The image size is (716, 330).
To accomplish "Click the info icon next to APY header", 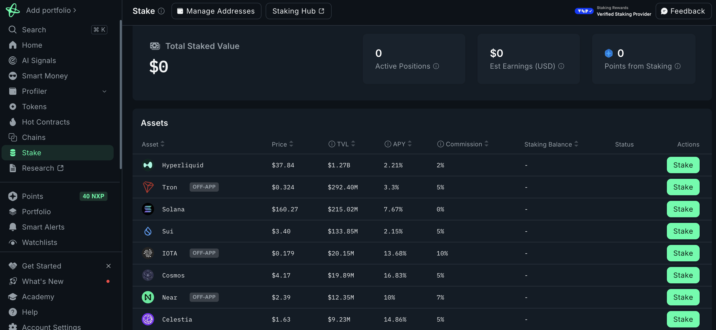I will click(387, 144).
